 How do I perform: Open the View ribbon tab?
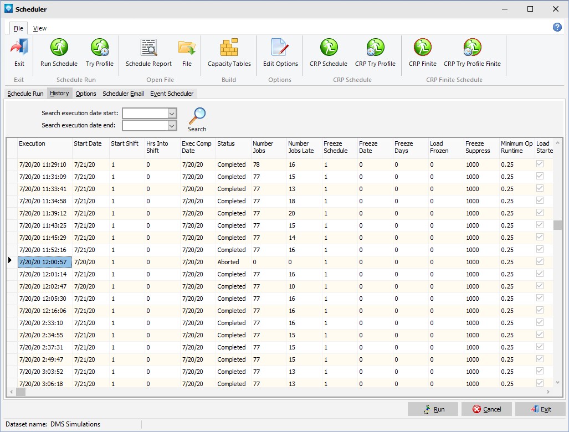[x=40, y=28]
